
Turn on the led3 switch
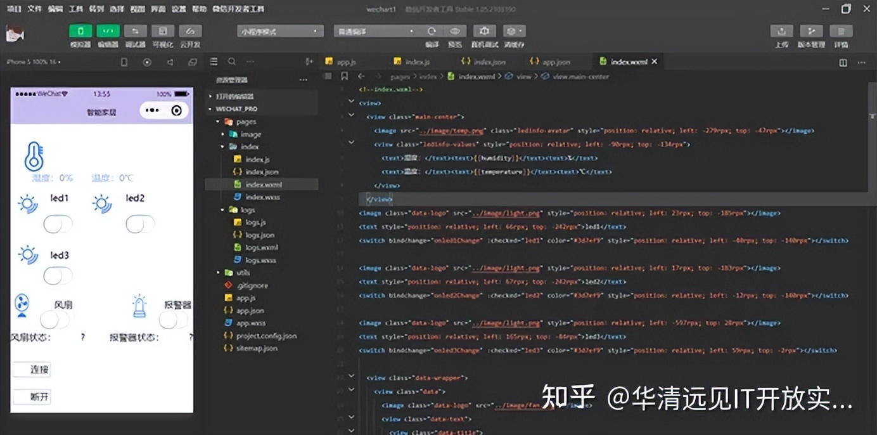[x=58, y=275]
